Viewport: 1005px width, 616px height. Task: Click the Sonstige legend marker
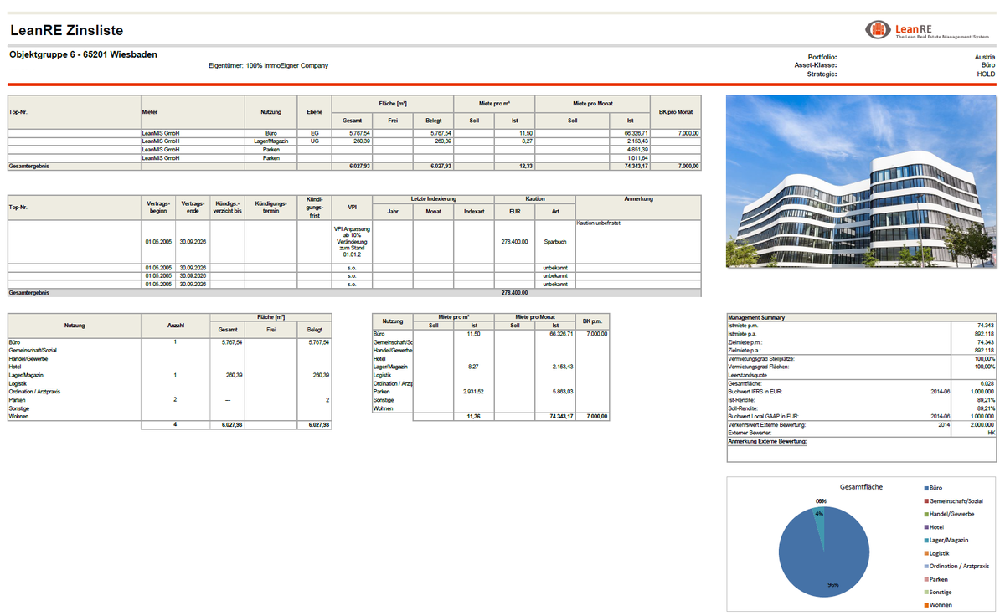pyautogui.click(x=925, y=592)
